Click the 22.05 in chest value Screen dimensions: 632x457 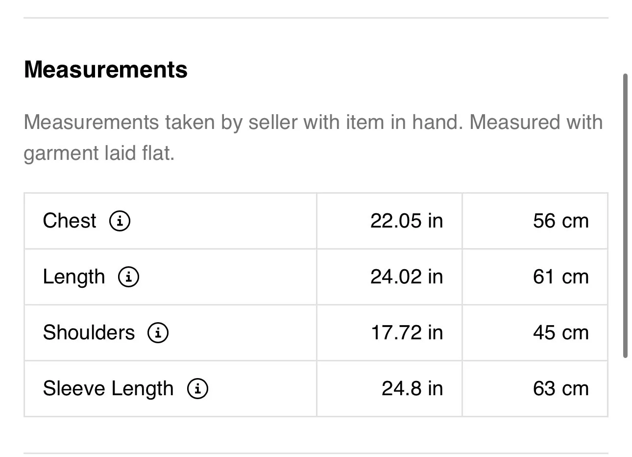click(x=406, y=221)
